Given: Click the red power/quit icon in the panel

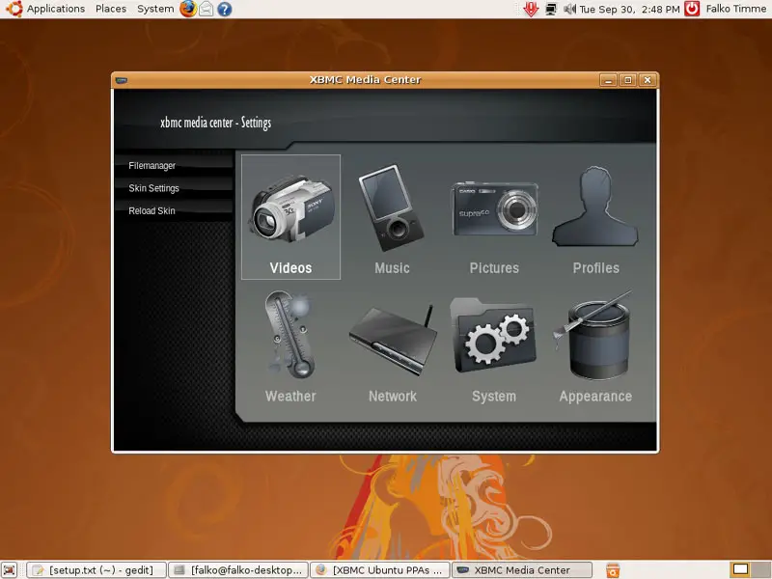Looking at the screenshot, I should click(x=692, y=9).
